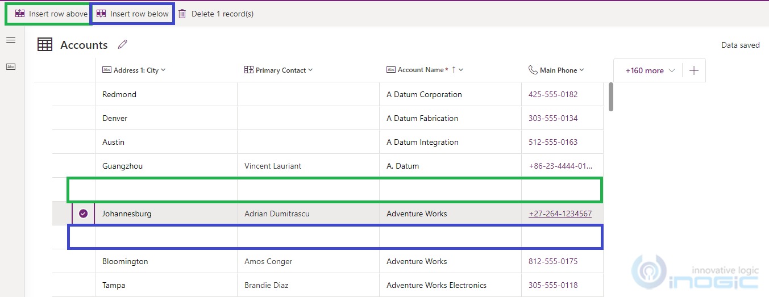Open phone link 303-555-0134
The width and height of the screenshot is (769, 297).
[553, 118]
